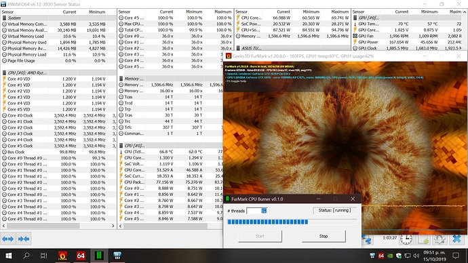Click first panel horizontal scrollbar right arrow
The height and width of the screenshot is (263, 468).
pyautogui.click(x=113, y=226)
